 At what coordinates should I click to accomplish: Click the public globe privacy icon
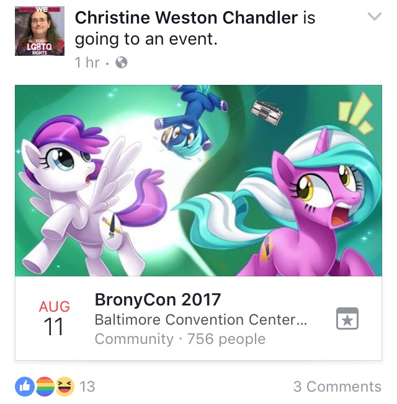pos(121,63)
